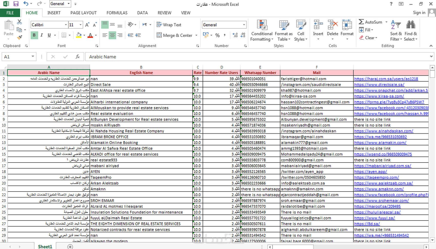Switch to the DATA tab
Viewport: 436px width, 249px height.
point(142,13)
